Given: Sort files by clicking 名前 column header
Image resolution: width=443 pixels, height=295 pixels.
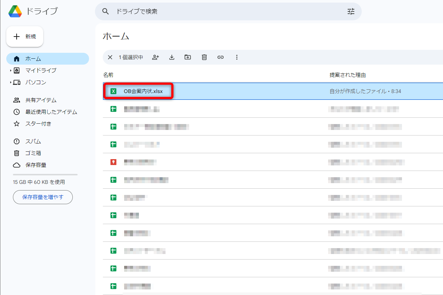Looking at the screenshot, I should tap(107, 75).
